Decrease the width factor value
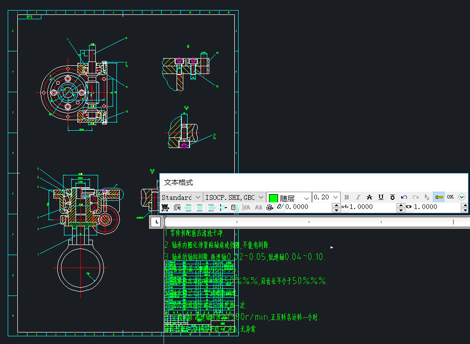470x344 pixels. [x=465, y=210]
